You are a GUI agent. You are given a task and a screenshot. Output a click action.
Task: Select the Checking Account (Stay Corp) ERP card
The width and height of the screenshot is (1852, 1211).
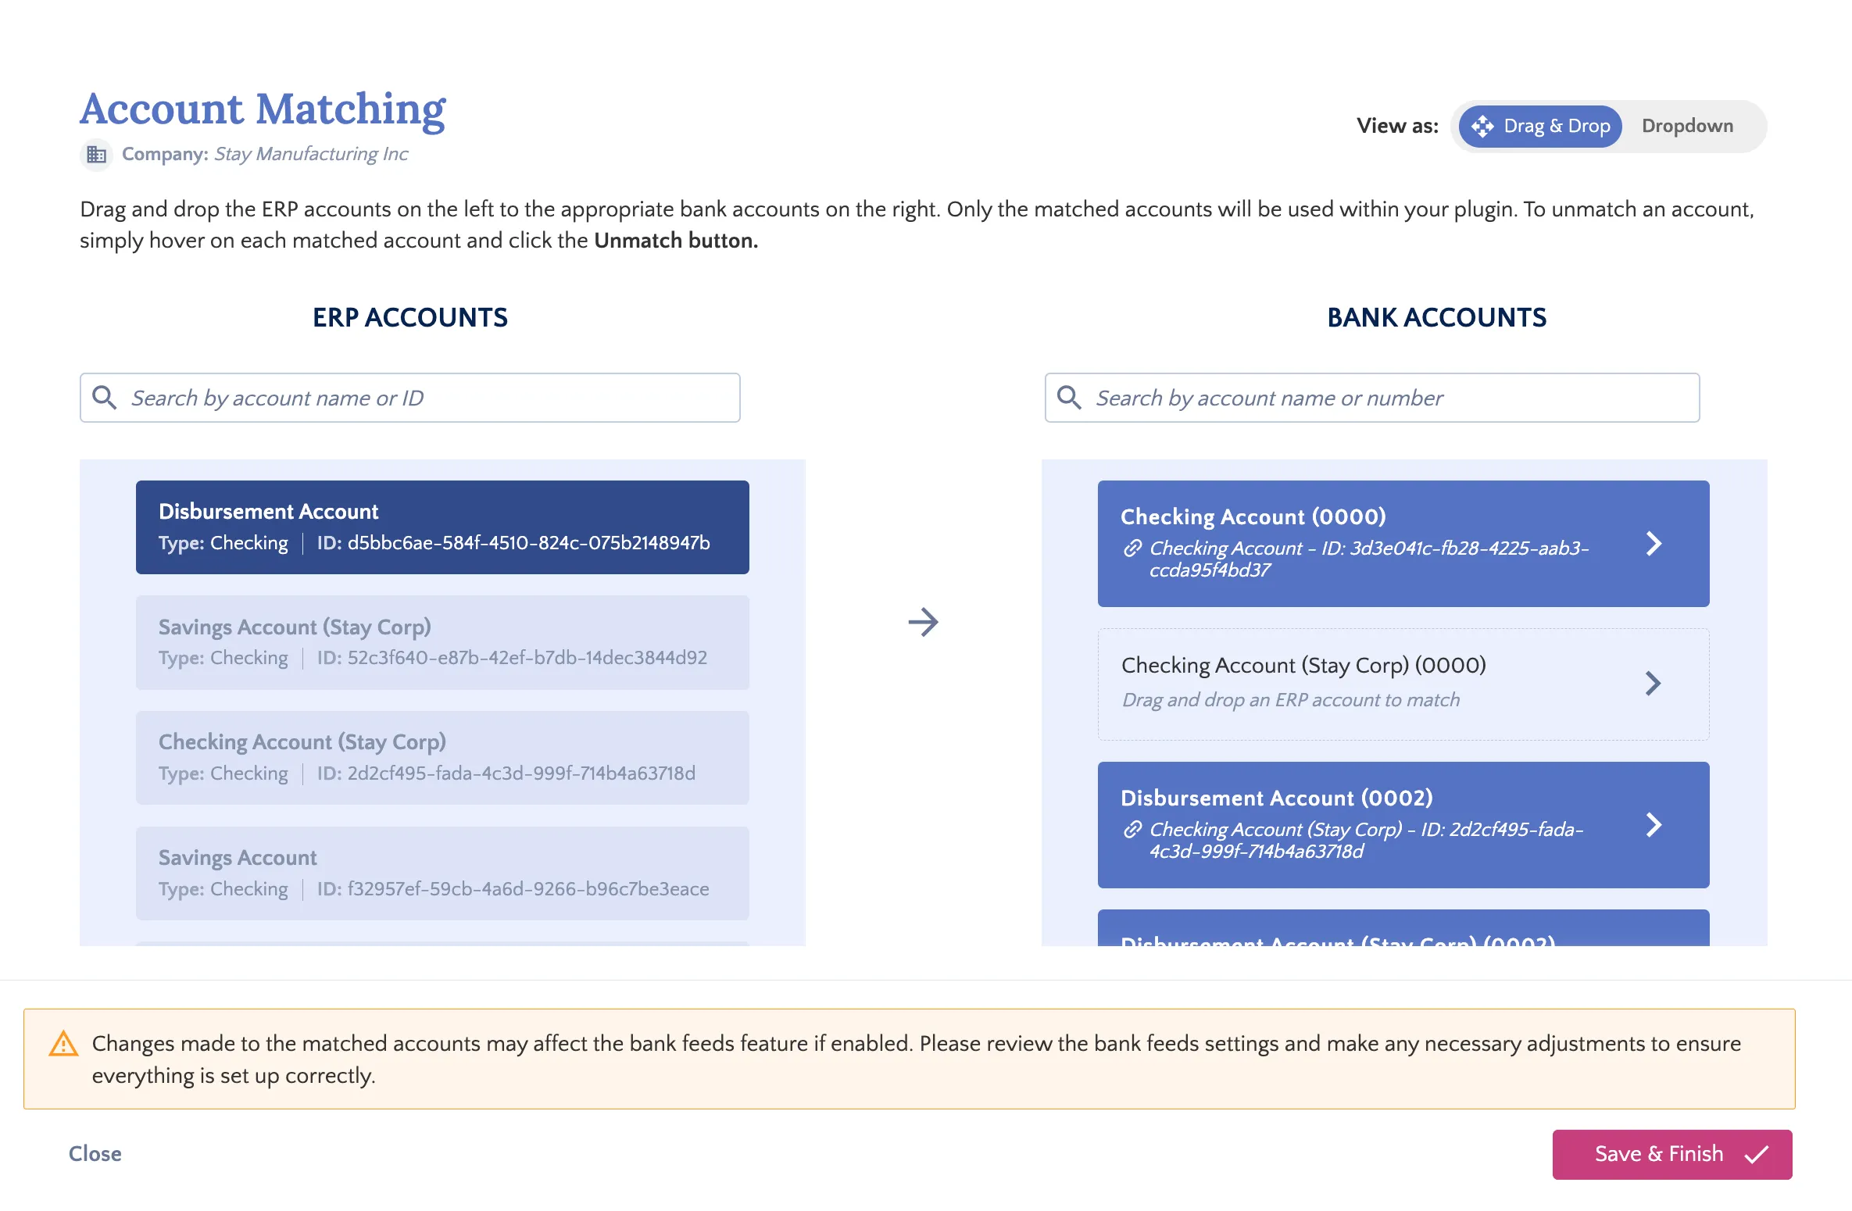(442, 758)
